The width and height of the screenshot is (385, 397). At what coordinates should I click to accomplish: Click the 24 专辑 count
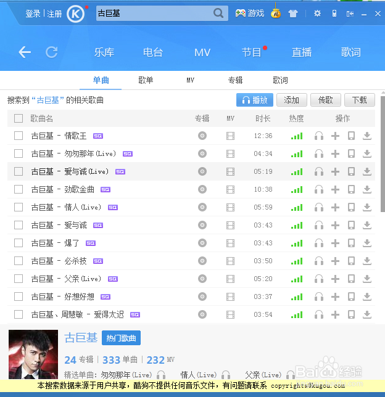(79, 360)
